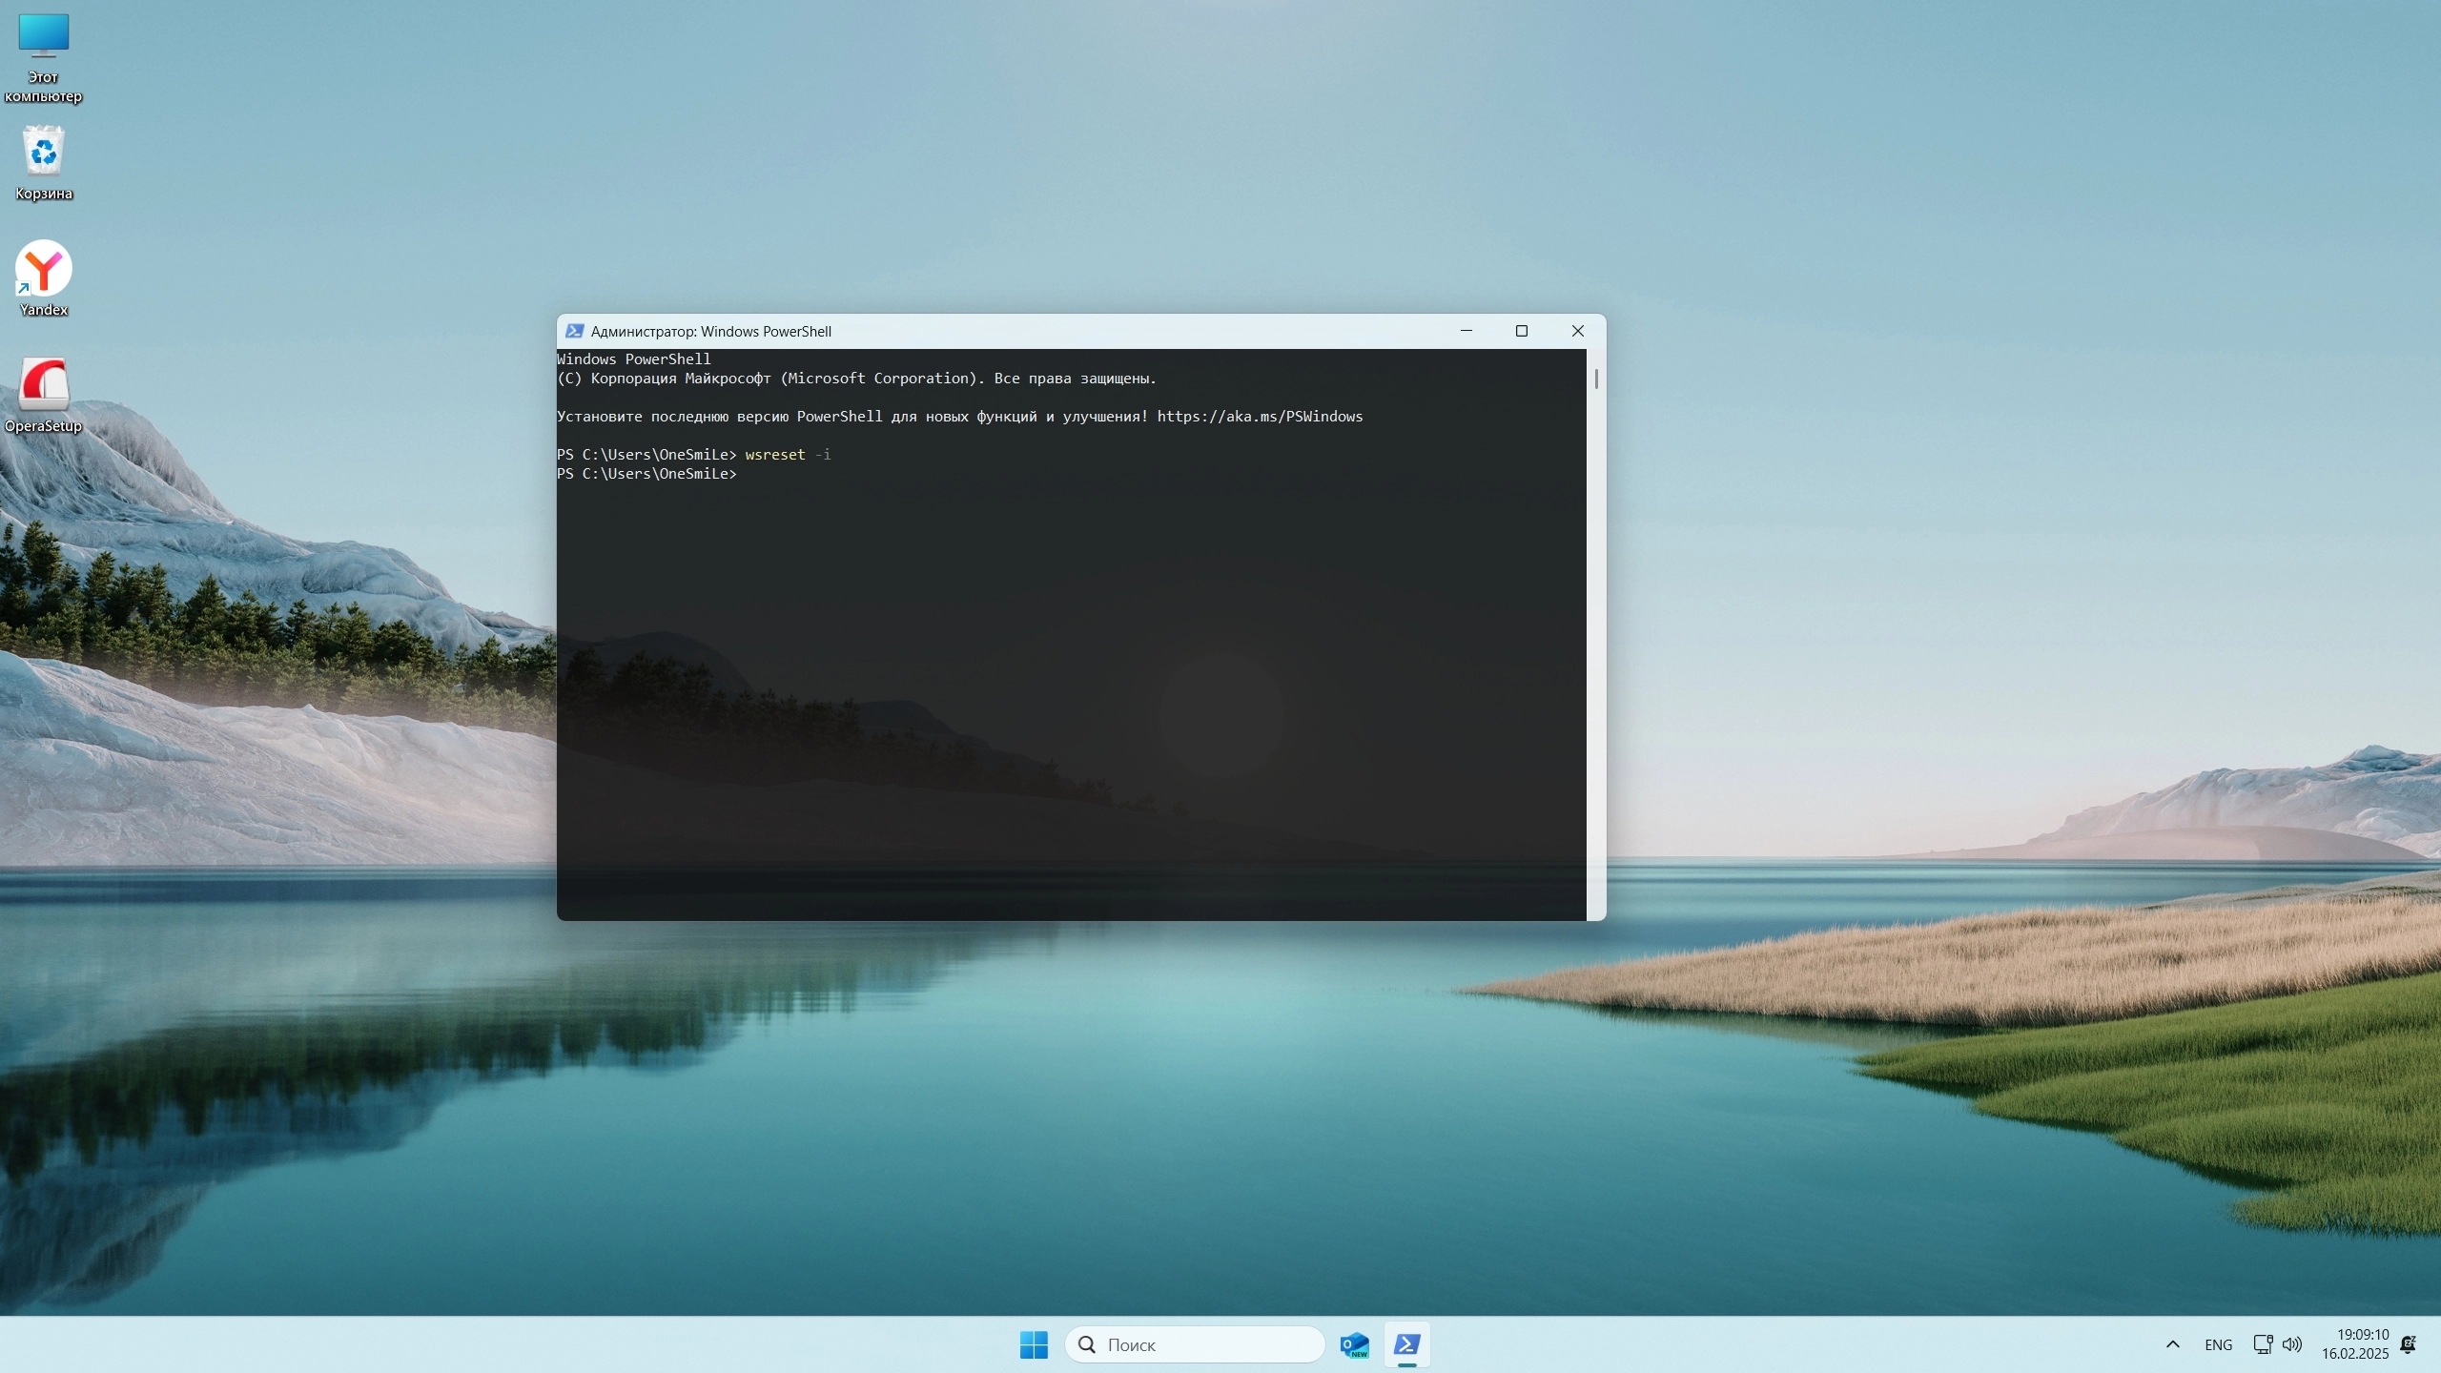Click the Поиск taskbar search field
The height and width of the screenshot is (1373, 2441).
(1195, 1344)
